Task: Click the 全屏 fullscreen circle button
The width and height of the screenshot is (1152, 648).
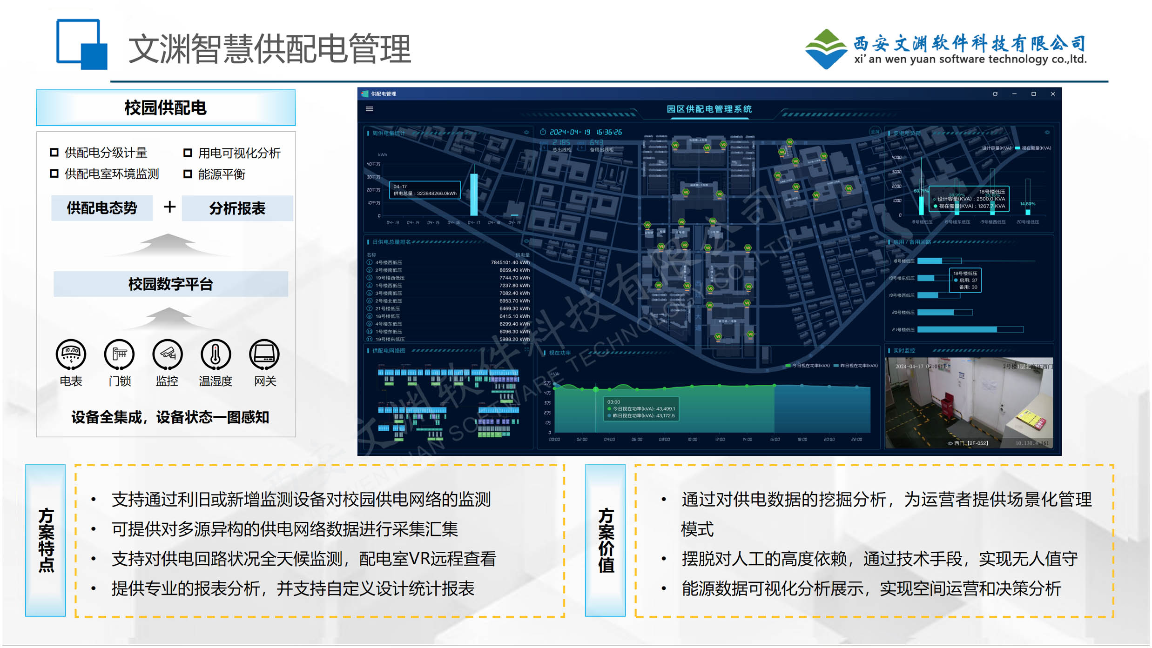Action: 875,132
